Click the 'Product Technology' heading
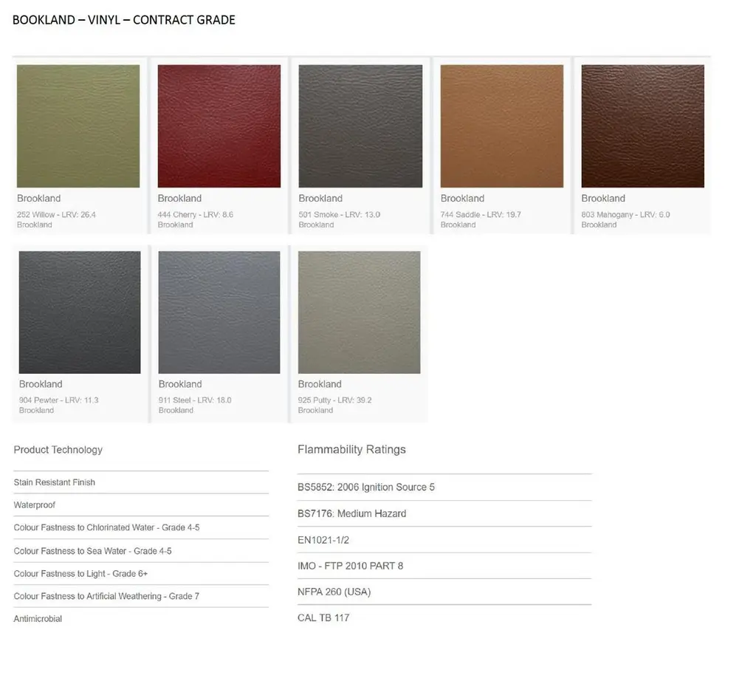756x681 pixels. pos(58,450)
